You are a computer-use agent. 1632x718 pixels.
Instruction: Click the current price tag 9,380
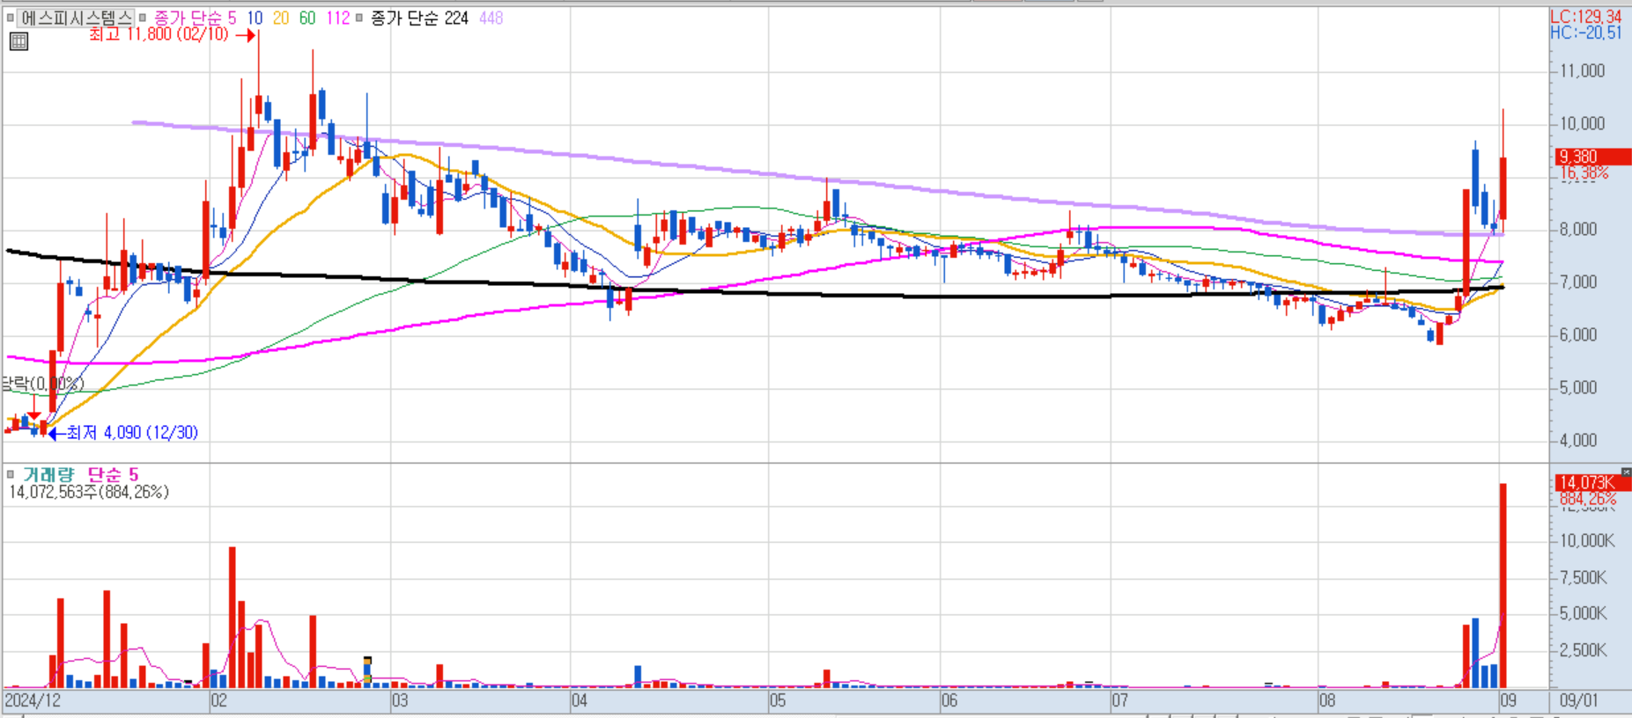pyautogui.click(x=1592, y=157)
